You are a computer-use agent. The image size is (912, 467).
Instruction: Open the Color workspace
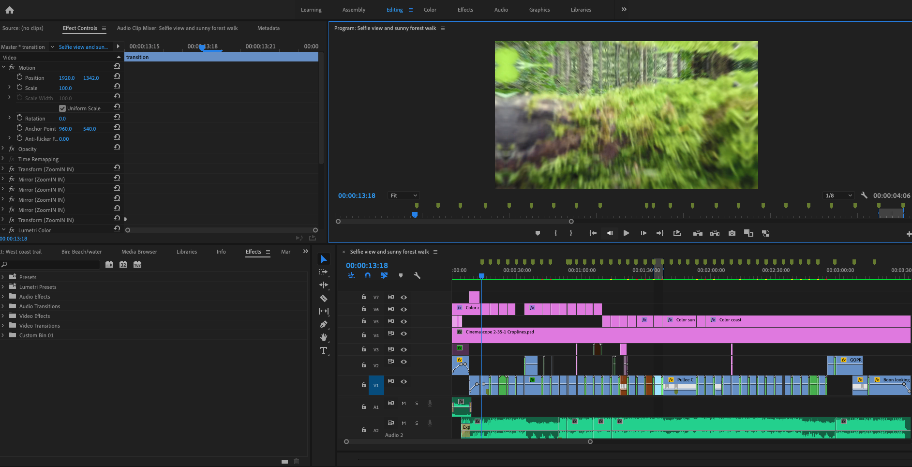point(429,10)
